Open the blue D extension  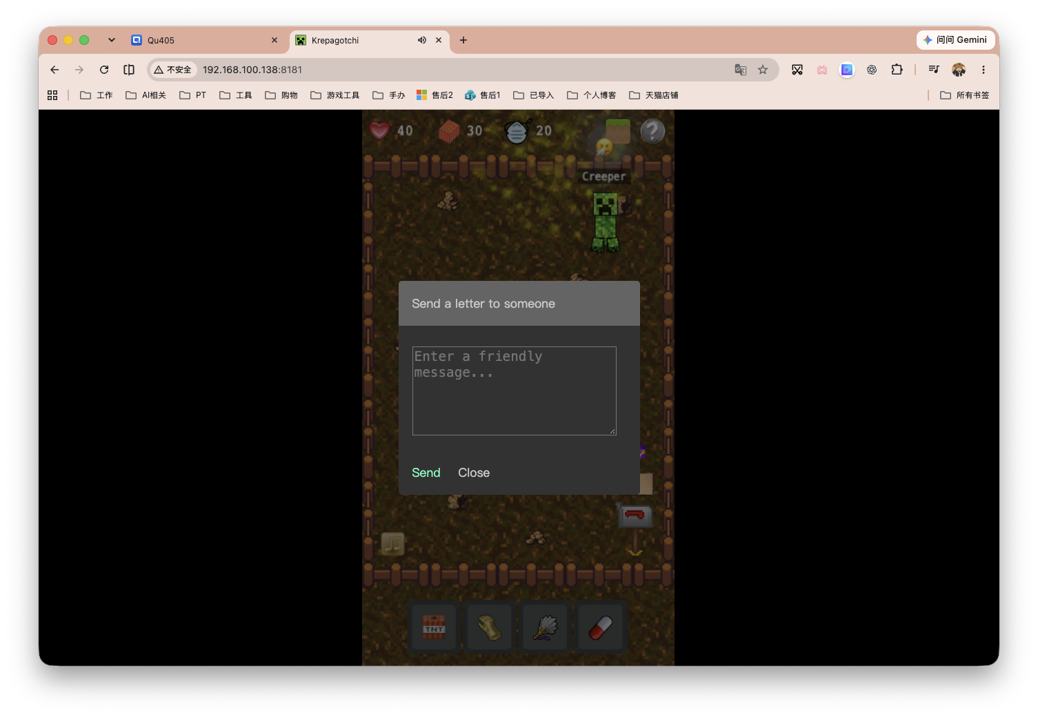pyautogui.click(x=847, y=70)
